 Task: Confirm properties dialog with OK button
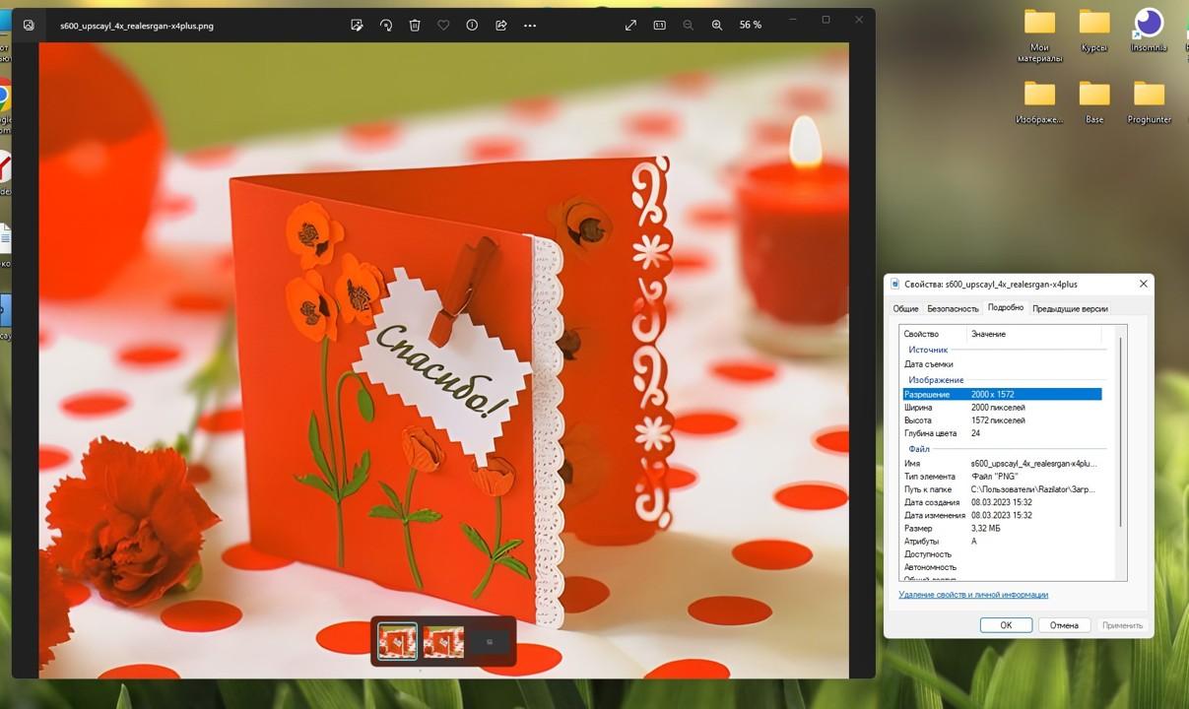pyautogui.click(x=1006, y=625)
